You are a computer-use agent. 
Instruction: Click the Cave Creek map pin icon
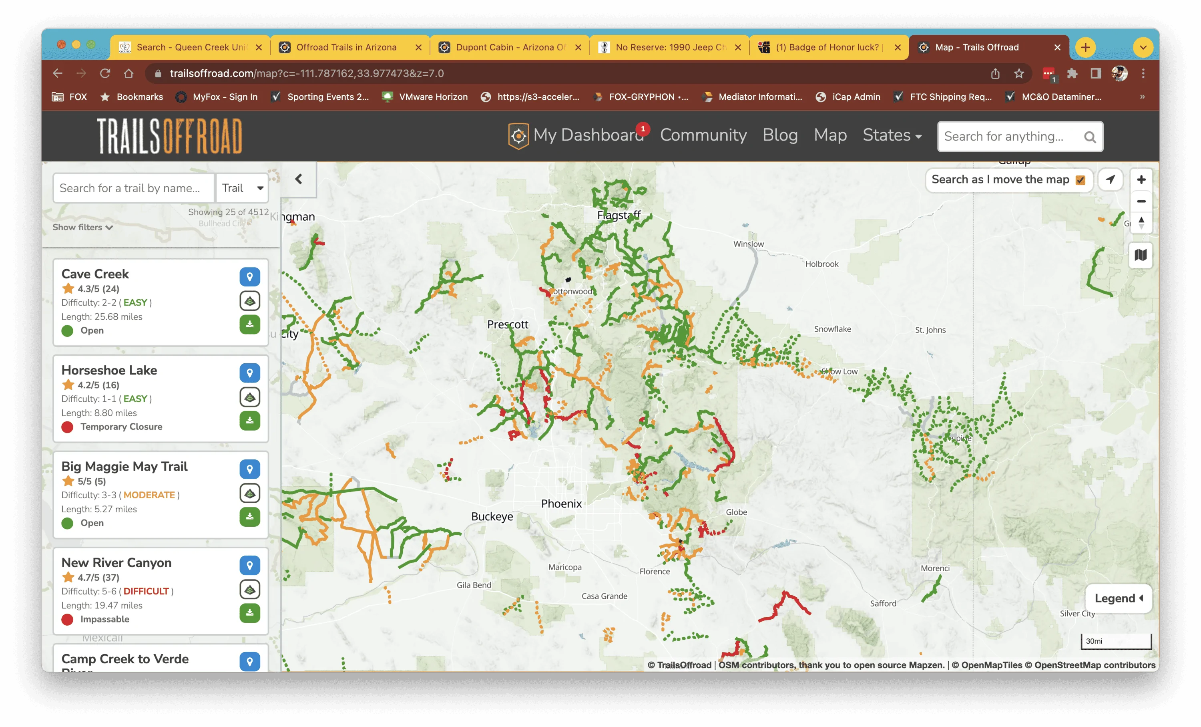(x=249, y=277)
